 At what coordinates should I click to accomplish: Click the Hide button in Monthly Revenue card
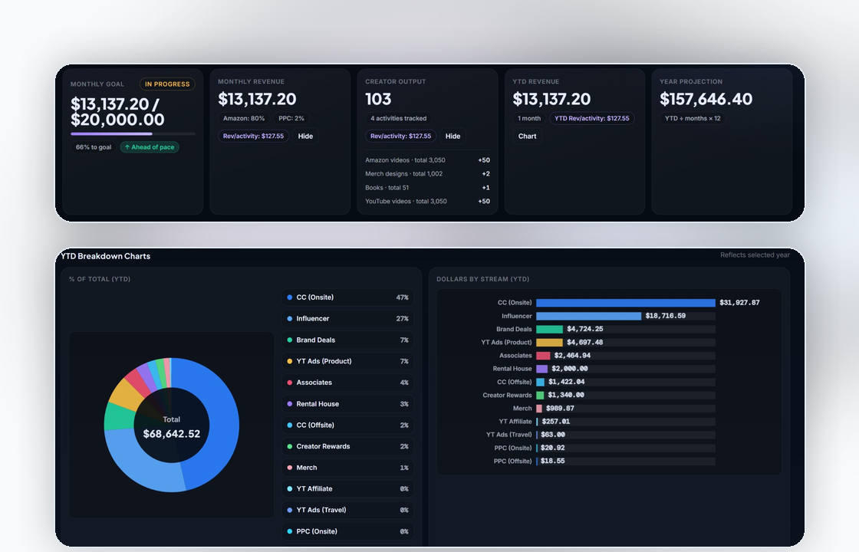[305, 136]
